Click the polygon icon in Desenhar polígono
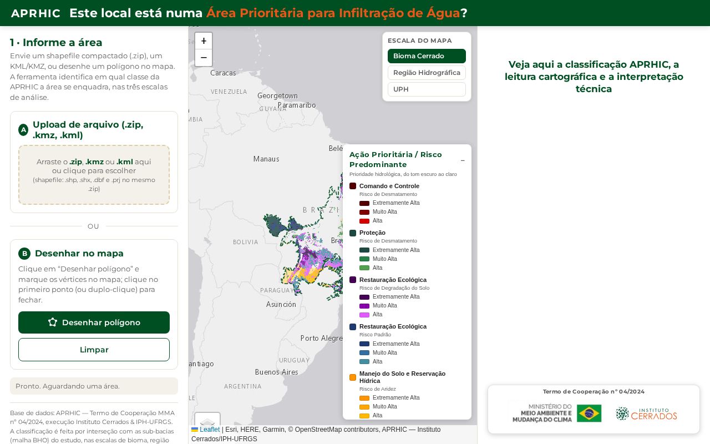Viewport: 710px width, 444px height. click(x=53, y=322)
